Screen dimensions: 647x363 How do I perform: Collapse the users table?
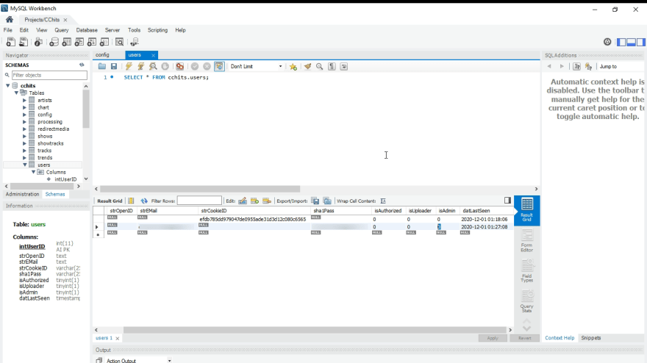[25, 165]
